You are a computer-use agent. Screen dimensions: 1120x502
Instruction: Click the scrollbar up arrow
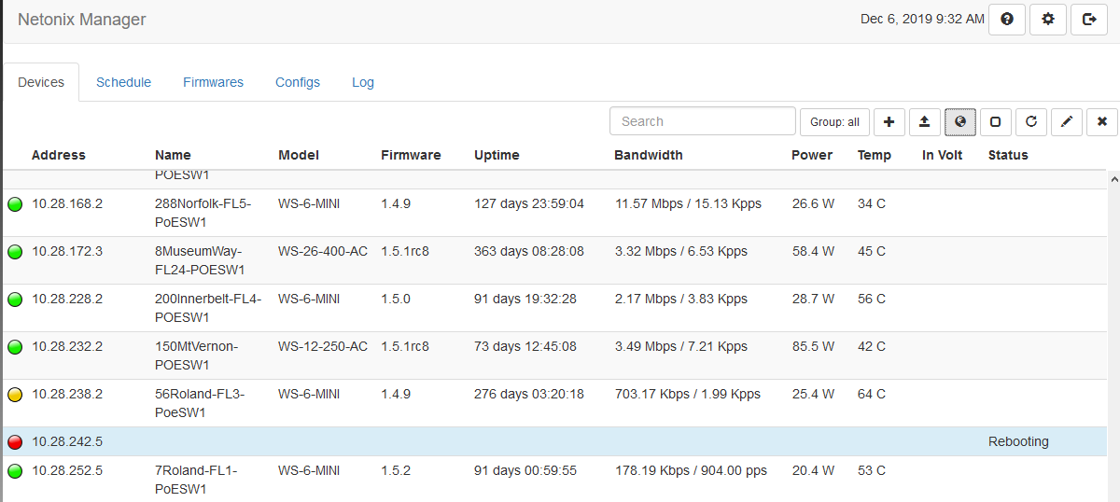pos(1113,176)
